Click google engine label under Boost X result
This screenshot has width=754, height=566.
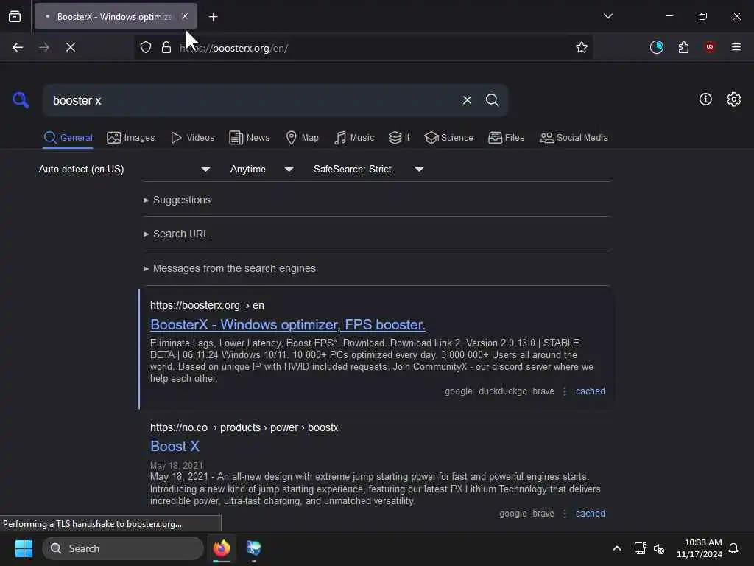(512, 514)
